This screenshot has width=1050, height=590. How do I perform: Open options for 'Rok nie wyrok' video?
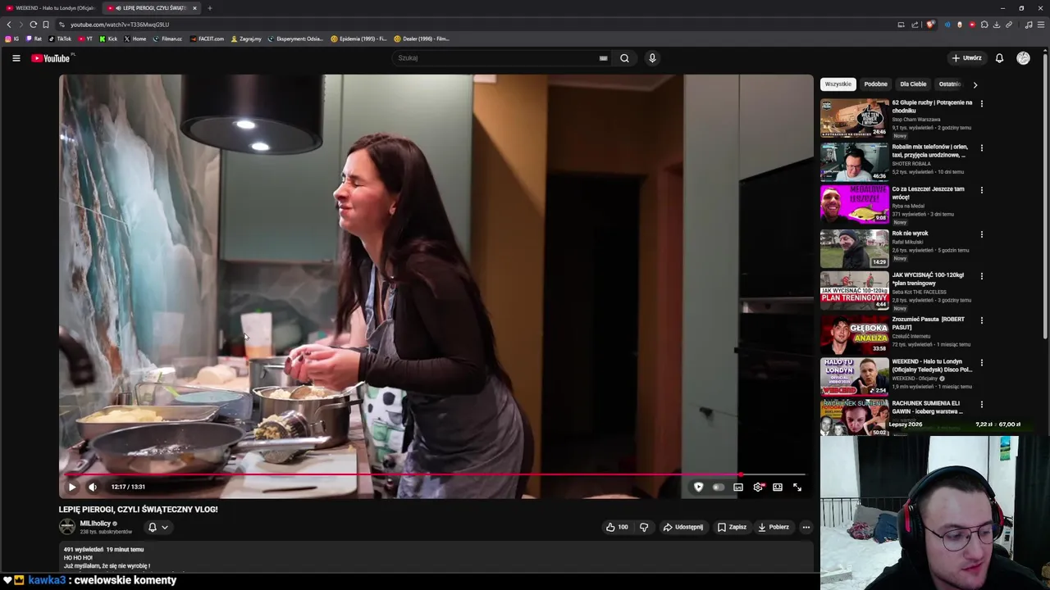(982, 234)
